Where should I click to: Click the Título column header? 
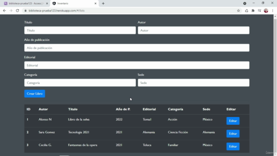pyautogui.click(x=73, y=109)
